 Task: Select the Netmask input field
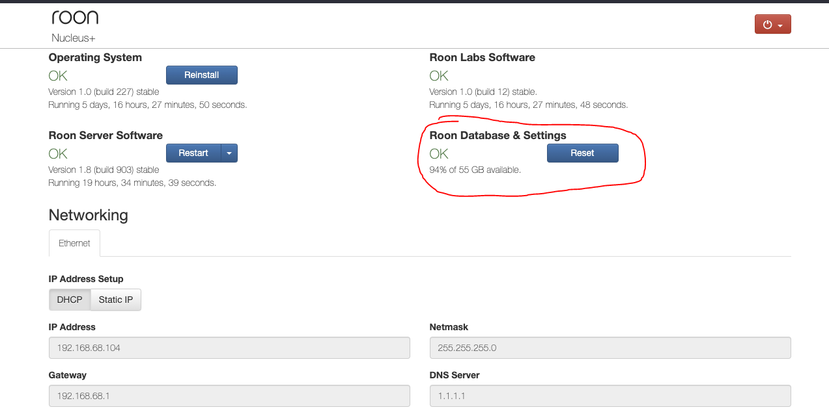610,348
